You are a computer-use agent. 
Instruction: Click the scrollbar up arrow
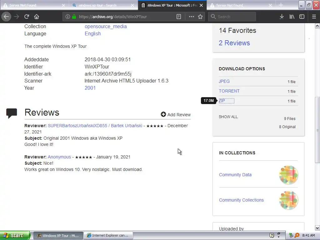click(x=317, y=26)
